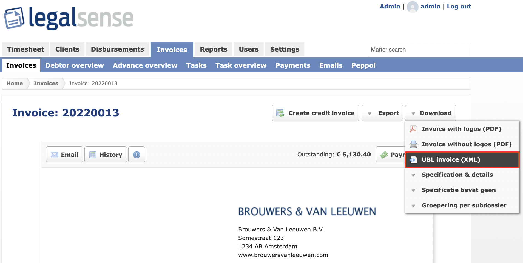523x263 pixels.
Task: Expand the Specificatie bevat geen submenu
Action: 462,190
